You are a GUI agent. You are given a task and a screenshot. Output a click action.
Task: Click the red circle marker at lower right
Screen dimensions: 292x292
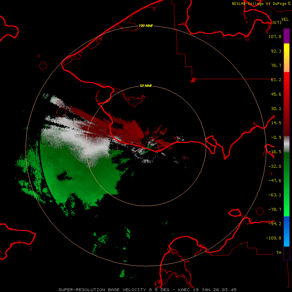(260, 212)
